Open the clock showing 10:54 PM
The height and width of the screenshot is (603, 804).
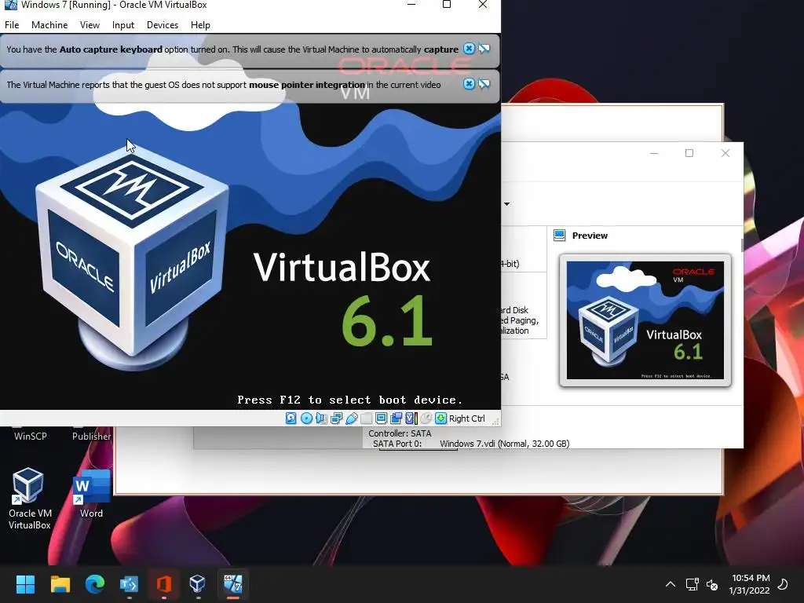[750, 584]
